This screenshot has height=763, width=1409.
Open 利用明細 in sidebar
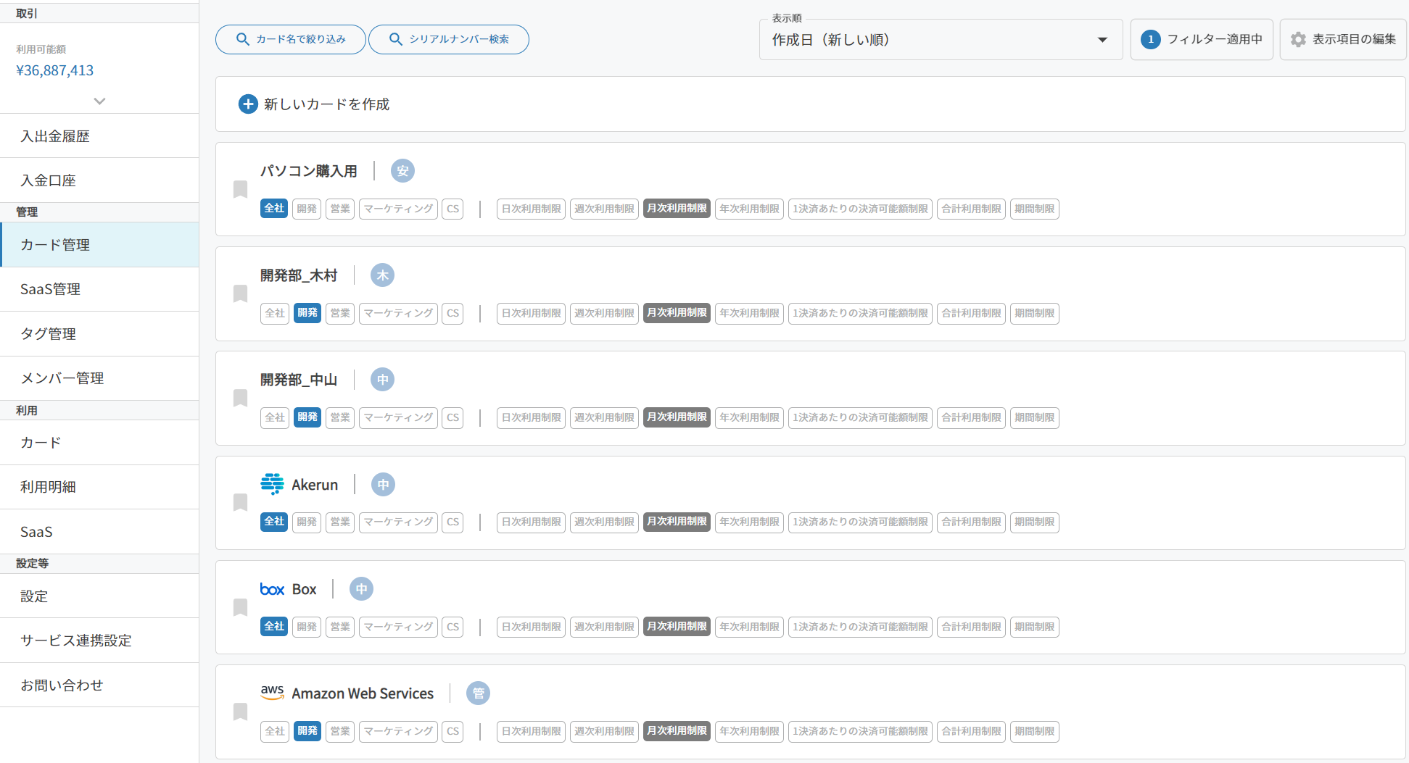click(99, 487)
